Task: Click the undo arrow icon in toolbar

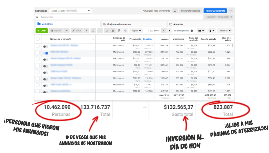Action: click(x=107, y=31)
